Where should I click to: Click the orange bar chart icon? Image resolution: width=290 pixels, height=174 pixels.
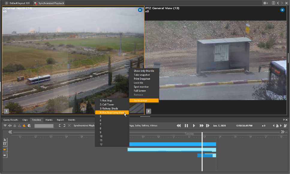coord(24,126)
